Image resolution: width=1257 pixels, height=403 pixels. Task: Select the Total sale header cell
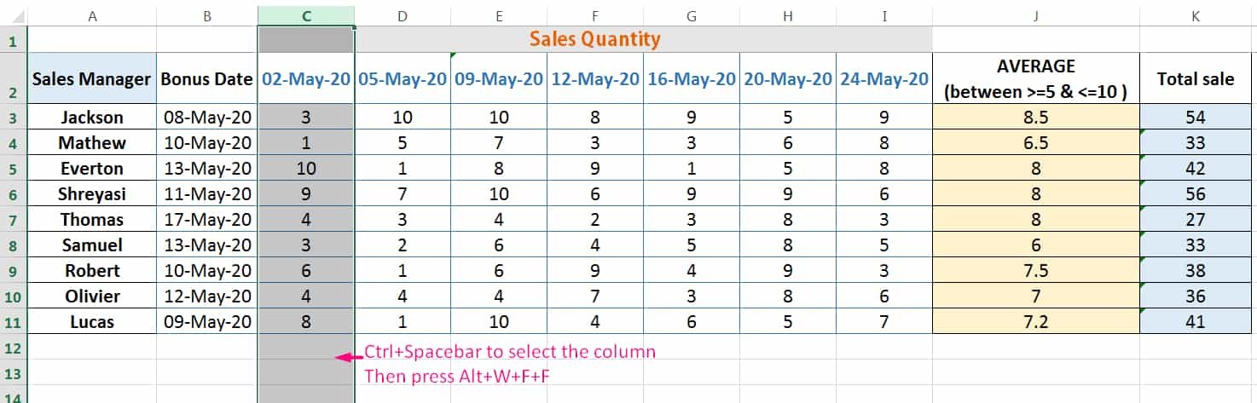click(1196, 78)
